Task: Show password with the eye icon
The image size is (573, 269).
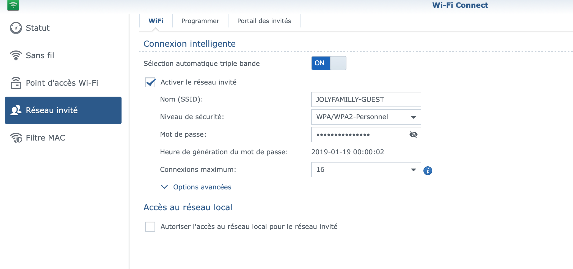Action: tap(413, 134)
